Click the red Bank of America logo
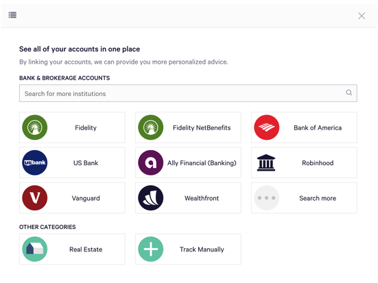The width and height of the screenshot is (378, 283). [267, 127]
